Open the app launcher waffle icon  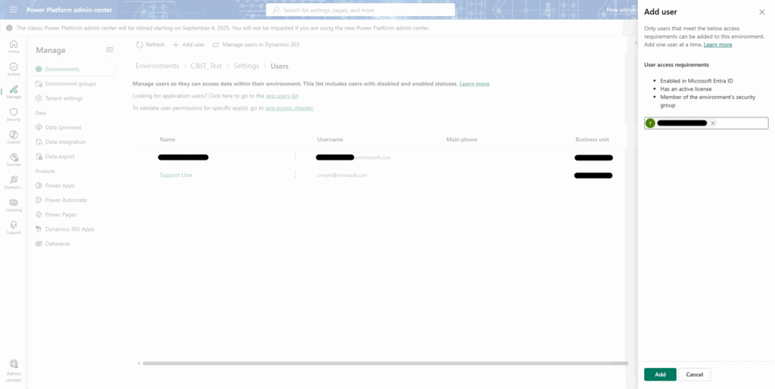14,10
